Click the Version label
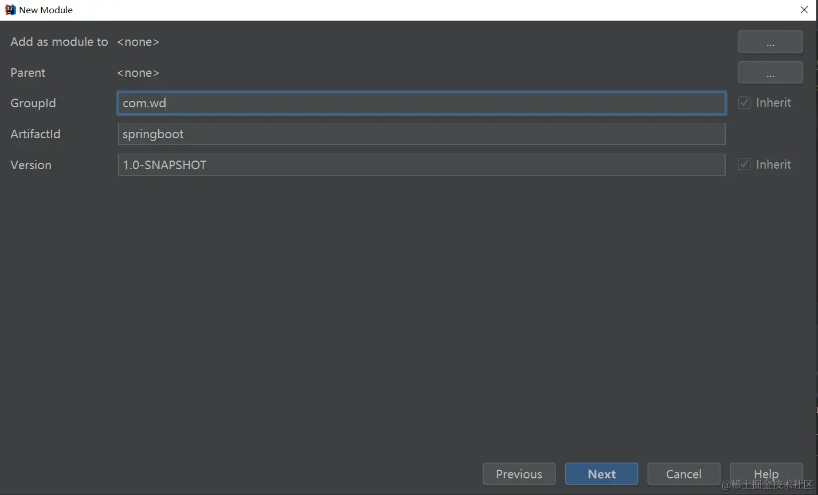 click(31, 165)
